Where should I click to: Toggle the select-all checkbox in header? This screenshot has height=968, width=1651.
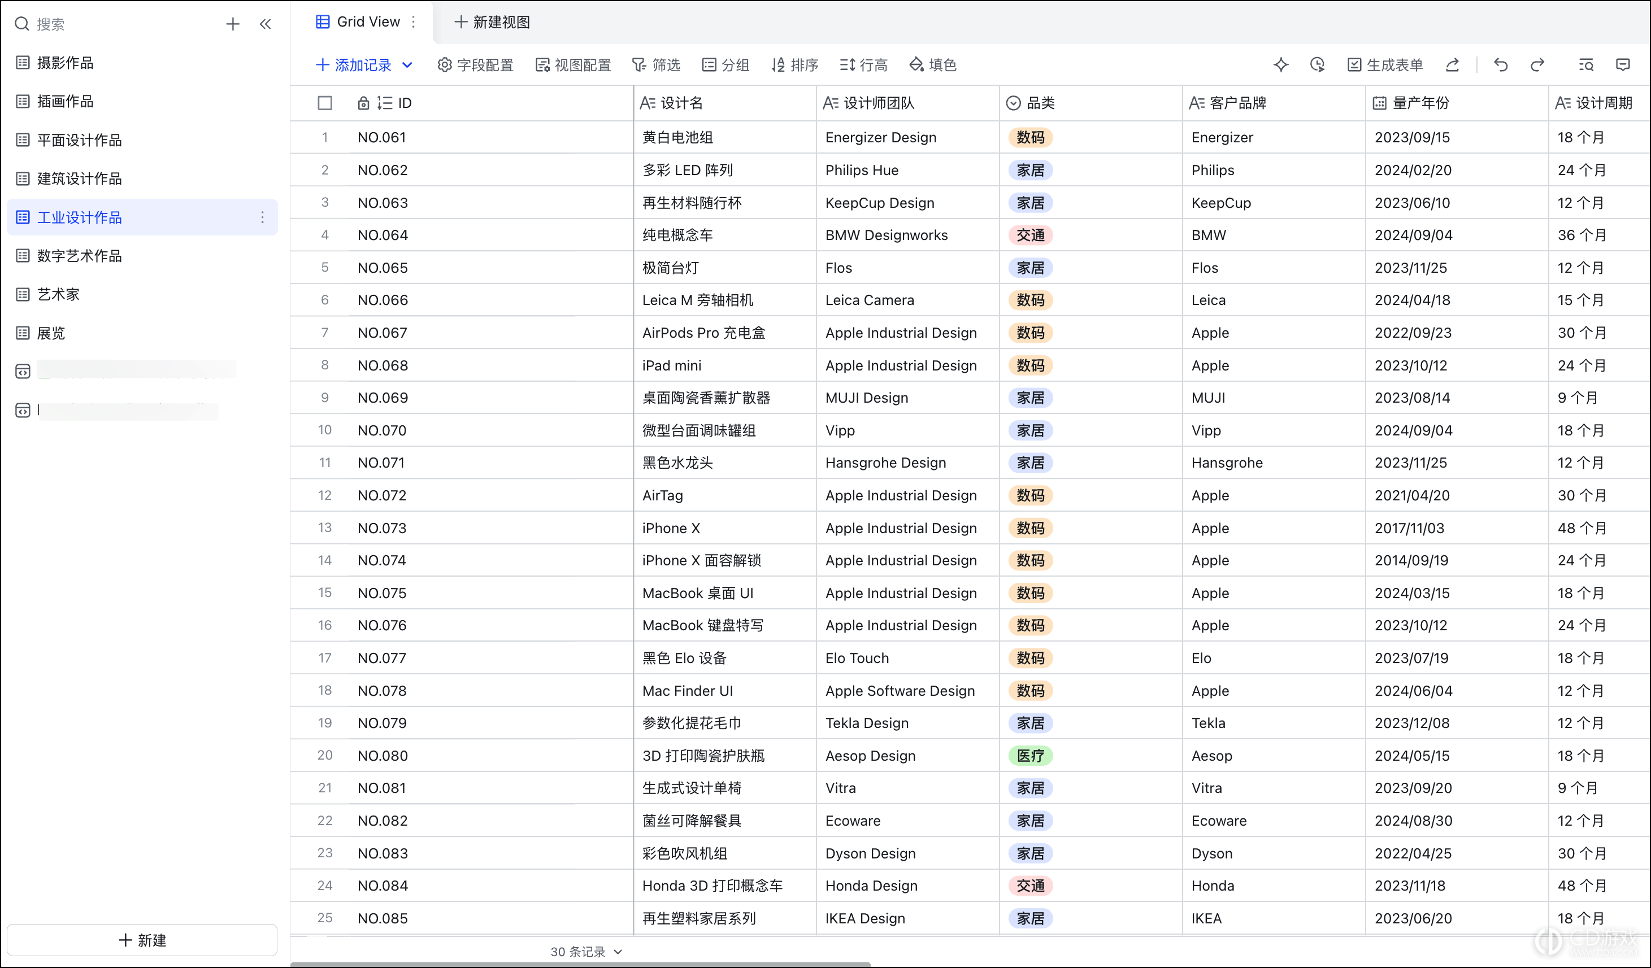(x=325, y=103)
